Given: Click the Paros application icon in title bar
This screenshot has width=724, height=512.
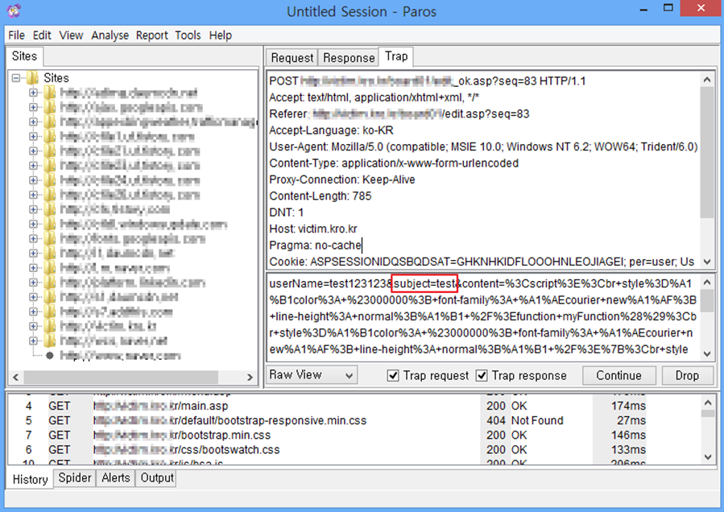Looking at the screenshot, I should pyautogui.click(x=14, y=10).
